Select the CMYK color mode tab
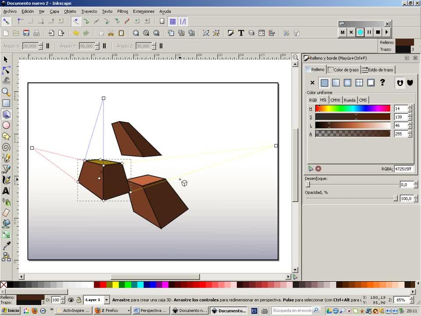 [x=335, y=100]
